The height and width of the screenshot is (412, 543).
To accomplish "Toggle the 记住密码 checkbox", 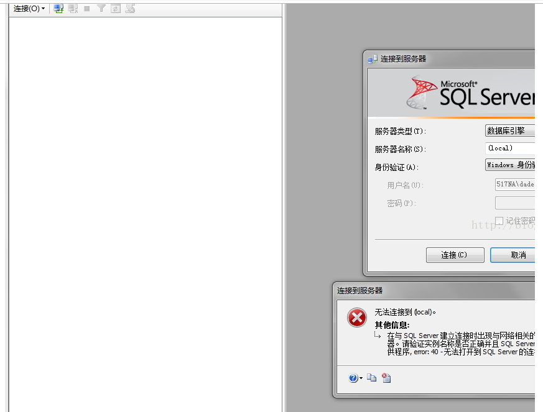I will pyautogui.click(x=499, y=221).
